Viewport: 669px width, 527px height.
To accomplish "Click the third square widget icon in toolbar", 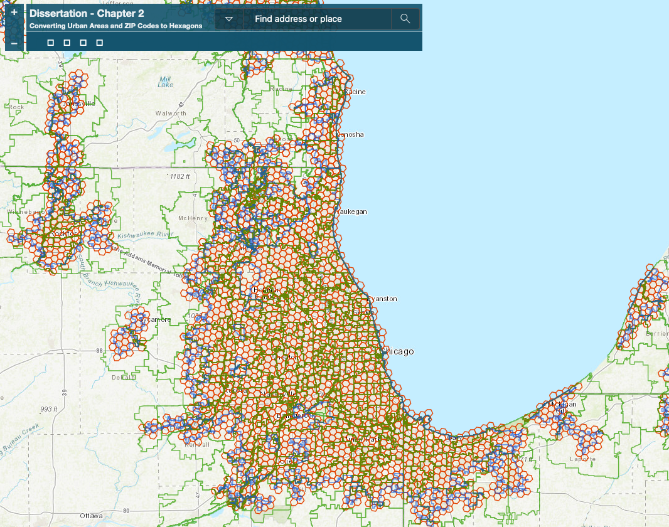I will coord(83,43).
